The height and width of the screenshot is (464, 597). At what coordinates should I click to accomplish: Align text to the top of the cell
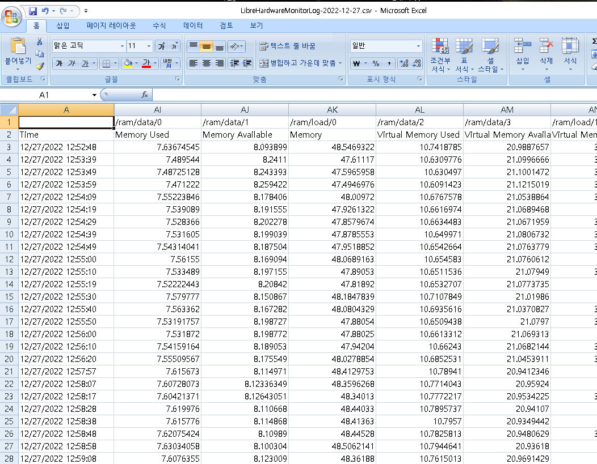click(194, 46)
